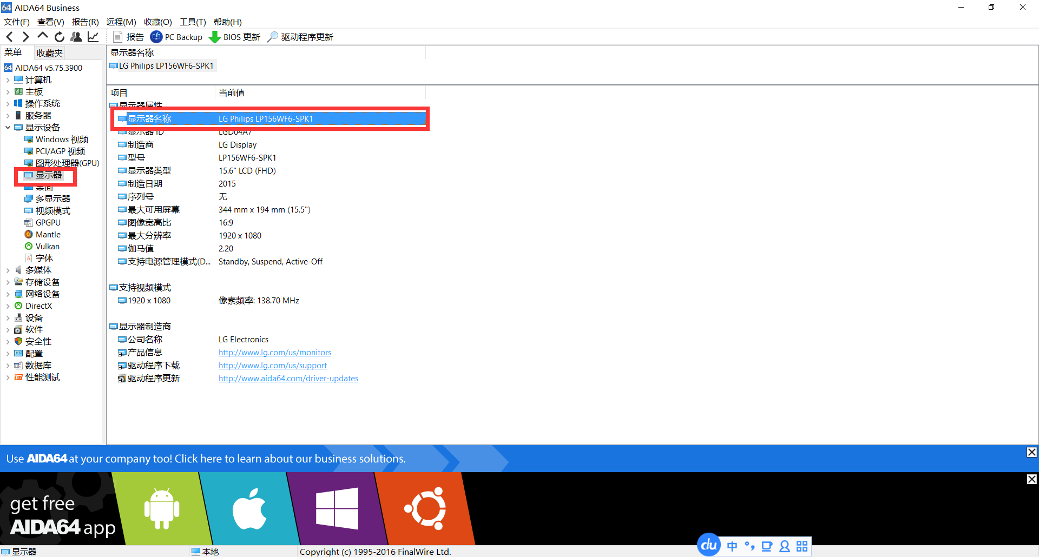
Task: Open the 查看(V) menu
Action: point(51,22)
